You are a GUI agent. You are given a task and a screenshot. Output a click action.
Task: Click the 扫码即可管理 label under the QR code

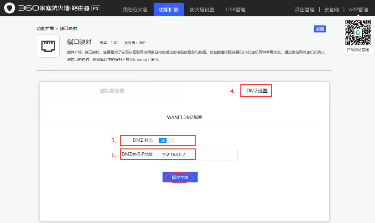(357, 50)
